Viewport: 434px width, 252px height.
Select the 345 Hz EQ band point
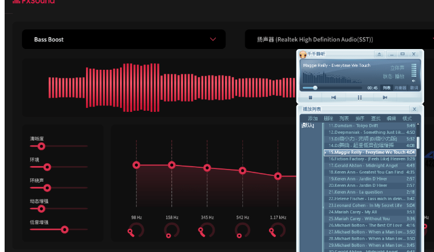(207, 168)
